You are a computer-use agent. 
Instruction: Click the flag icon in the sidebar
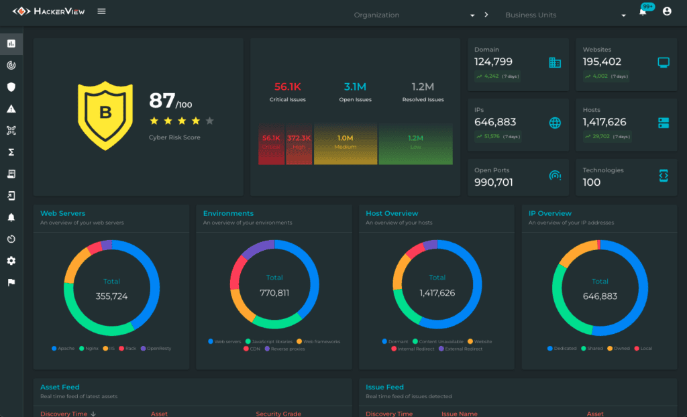(x=11, y=282)
